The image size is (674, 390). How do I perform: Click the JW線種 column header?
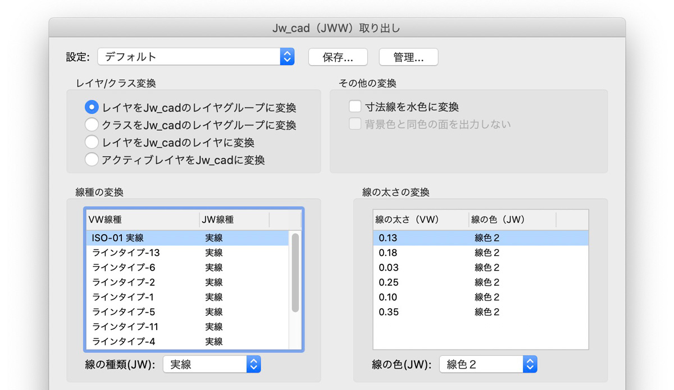(234, 219)
